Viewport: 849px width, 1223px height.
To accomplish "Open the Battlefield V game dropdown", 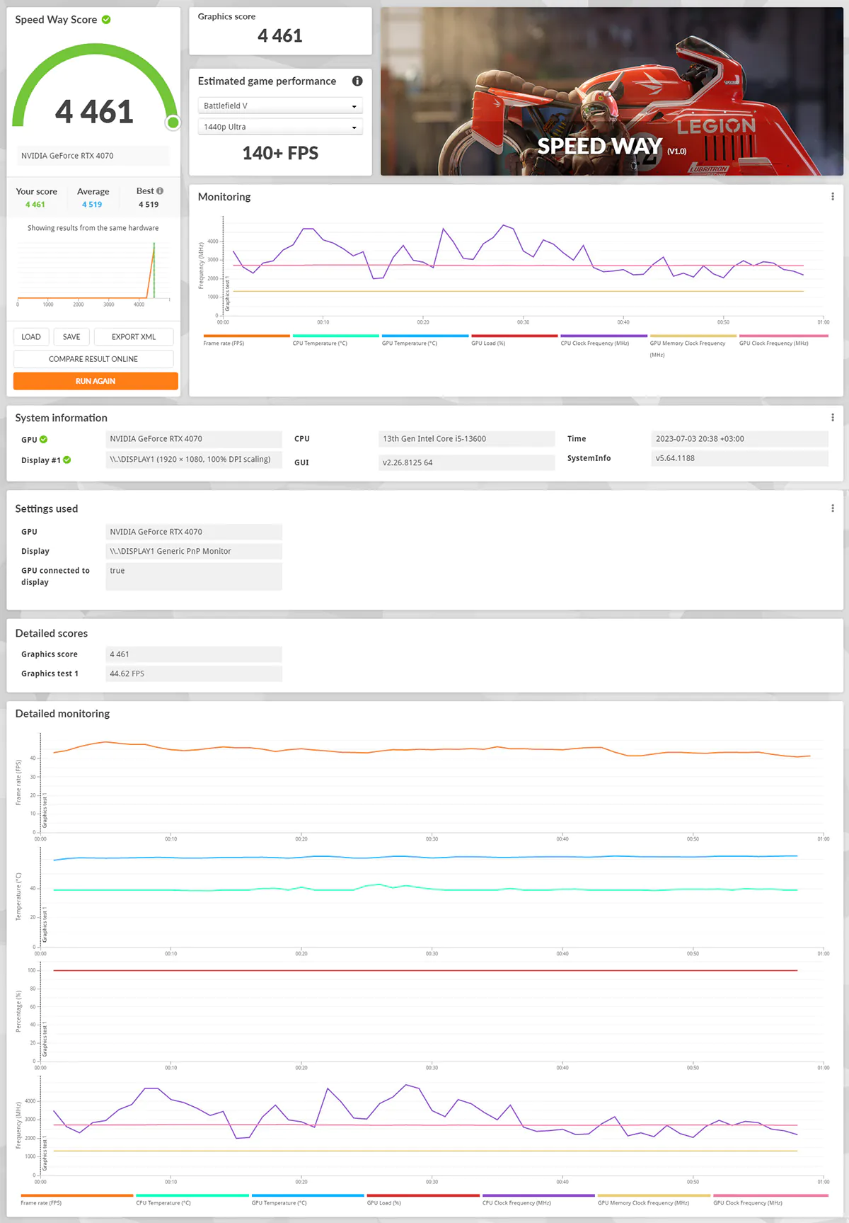I will point(280,106).
